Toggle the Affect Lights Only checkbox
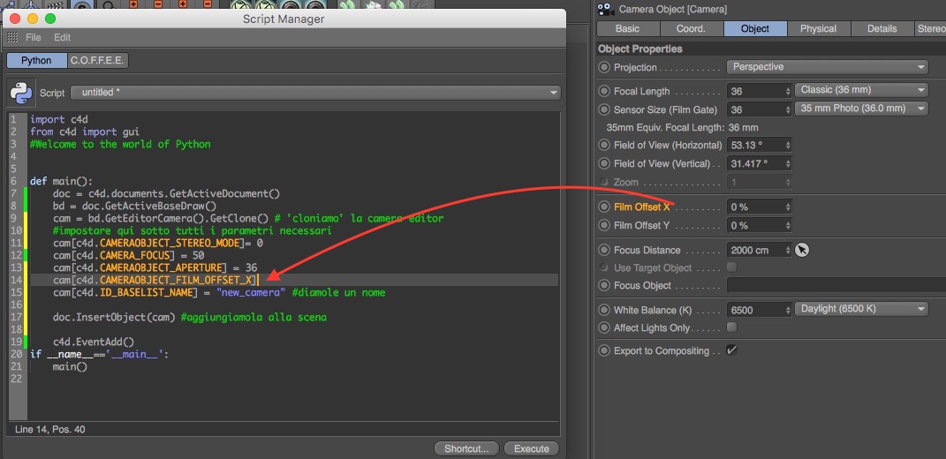This screenshot has width=946, height=459. tap(732, 327)
